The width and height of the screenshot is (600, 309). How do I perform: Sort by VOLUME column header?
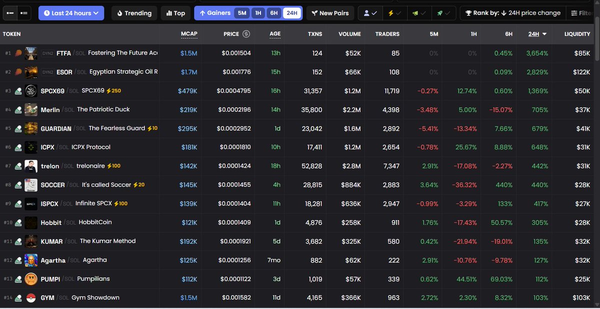point(349,34)
